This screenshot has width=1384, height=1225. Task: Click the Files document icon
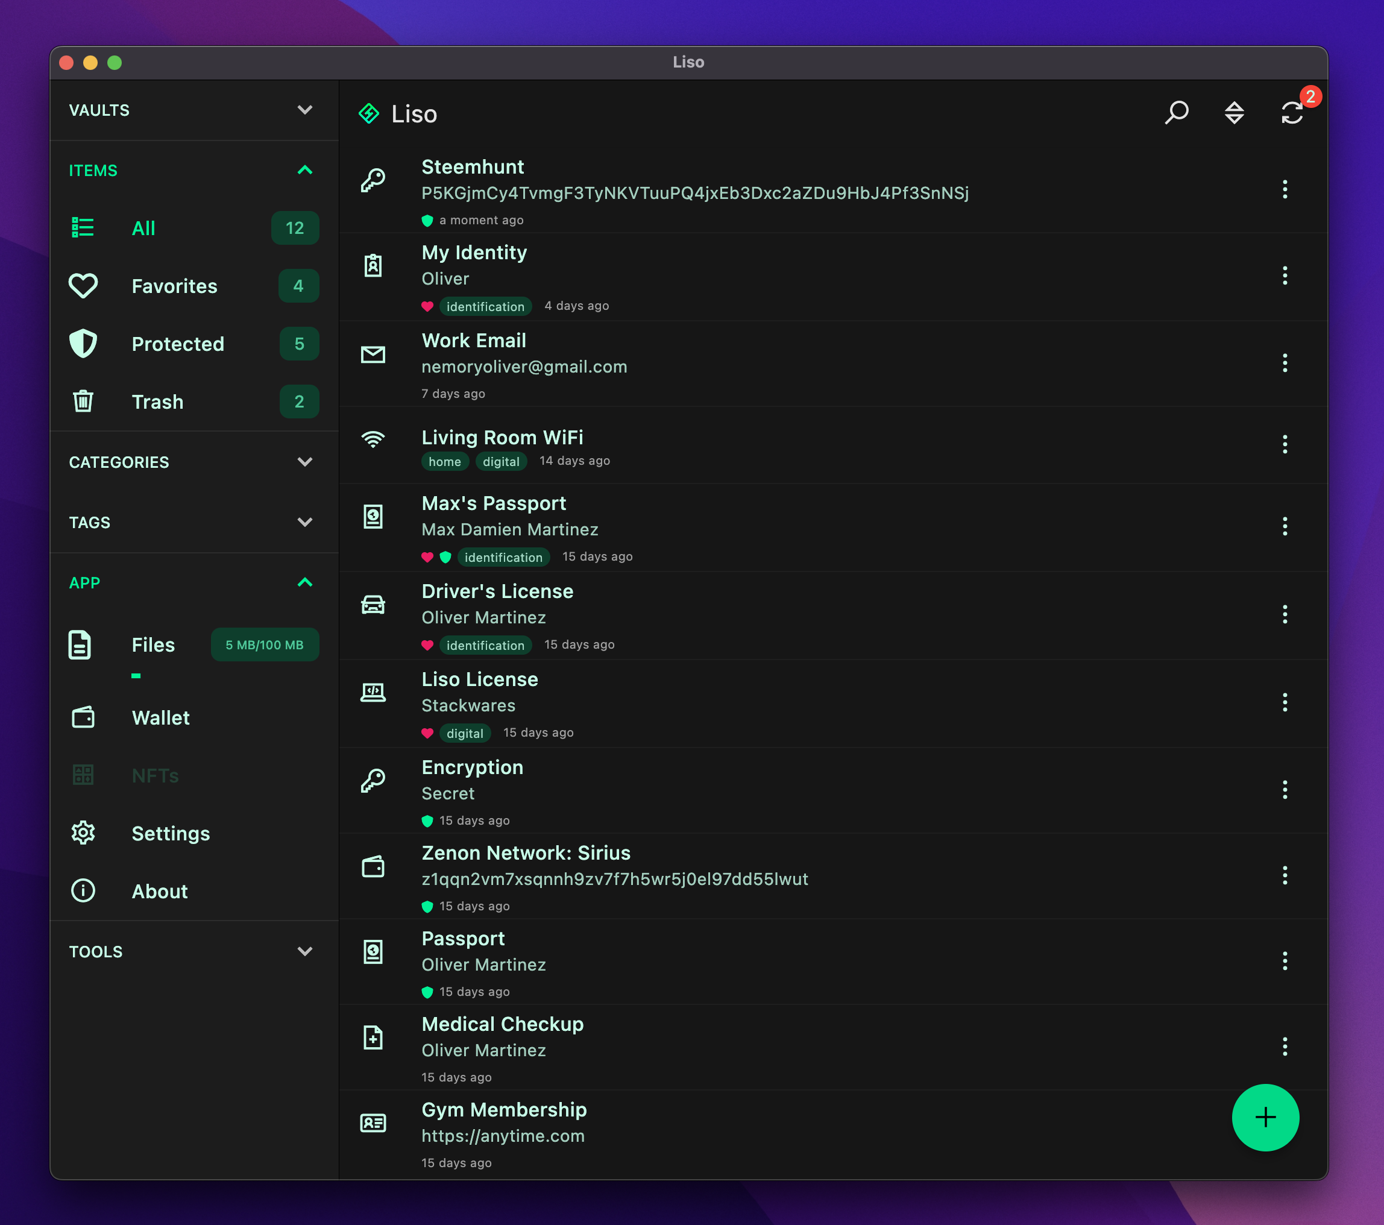click(80, 644)
